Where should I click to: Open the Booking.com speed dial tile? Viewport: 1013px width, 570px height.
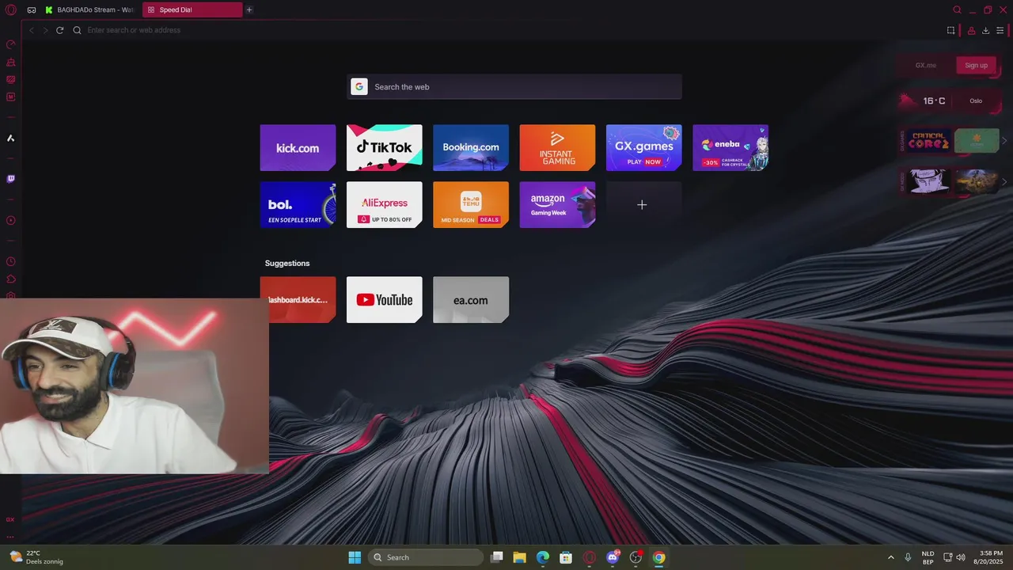[x=471, y=147]
